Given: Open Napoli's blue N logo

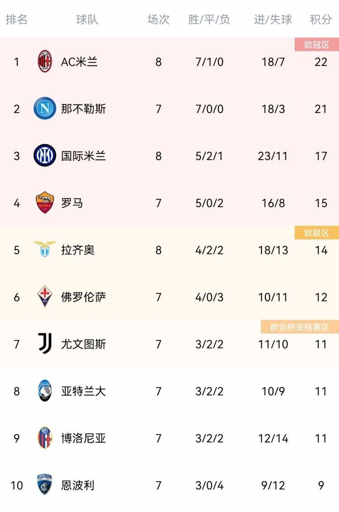Looking at the screenshot, I should [45, 108].
